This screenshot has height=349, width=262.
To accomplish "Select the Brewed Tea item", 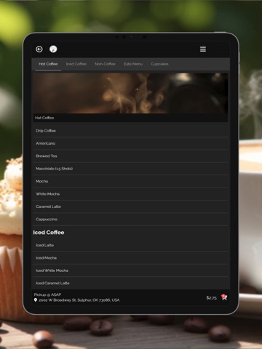I will coord(130,156).
